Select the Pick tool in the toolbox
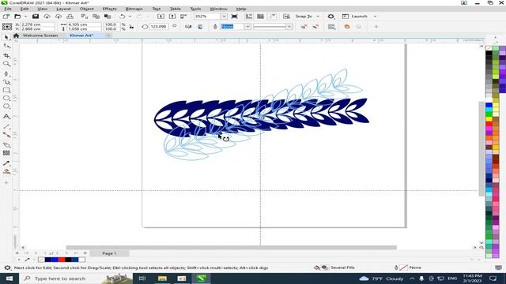This screenshot has height=284, width=506. (x=6, y=37)
